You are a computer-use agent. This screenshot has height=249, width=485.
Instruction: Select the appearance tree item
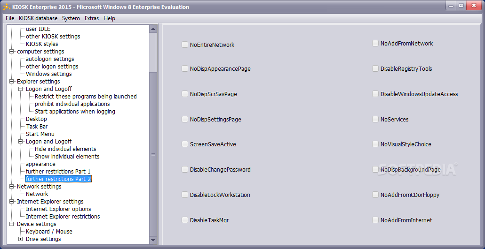[x=40, y=164]
